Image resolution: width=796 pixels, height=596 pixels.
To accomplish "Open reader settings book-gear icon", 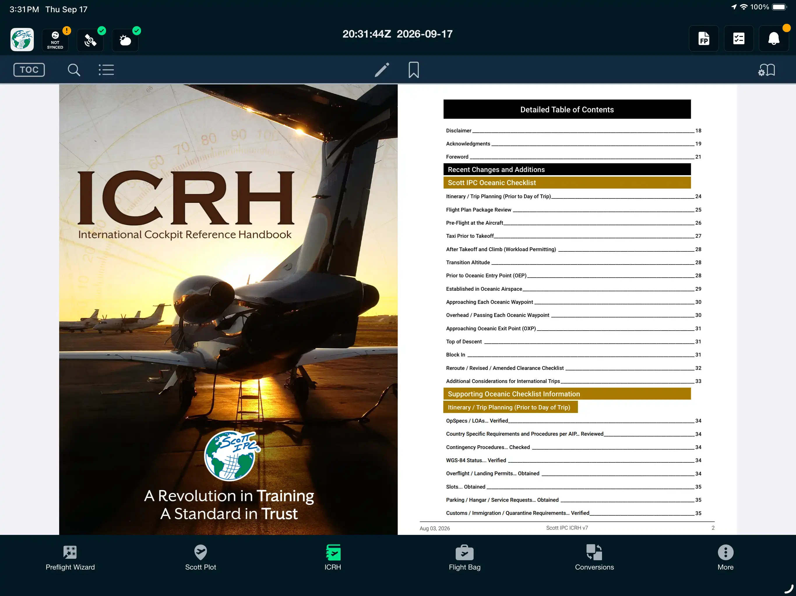I will [767, 70].
